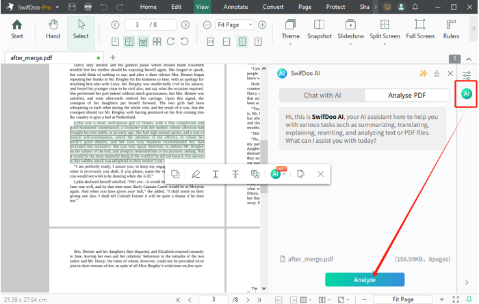The image size is (479, 304).
Task: Jump to first page in status bar
Action: (x=178, y=300)
